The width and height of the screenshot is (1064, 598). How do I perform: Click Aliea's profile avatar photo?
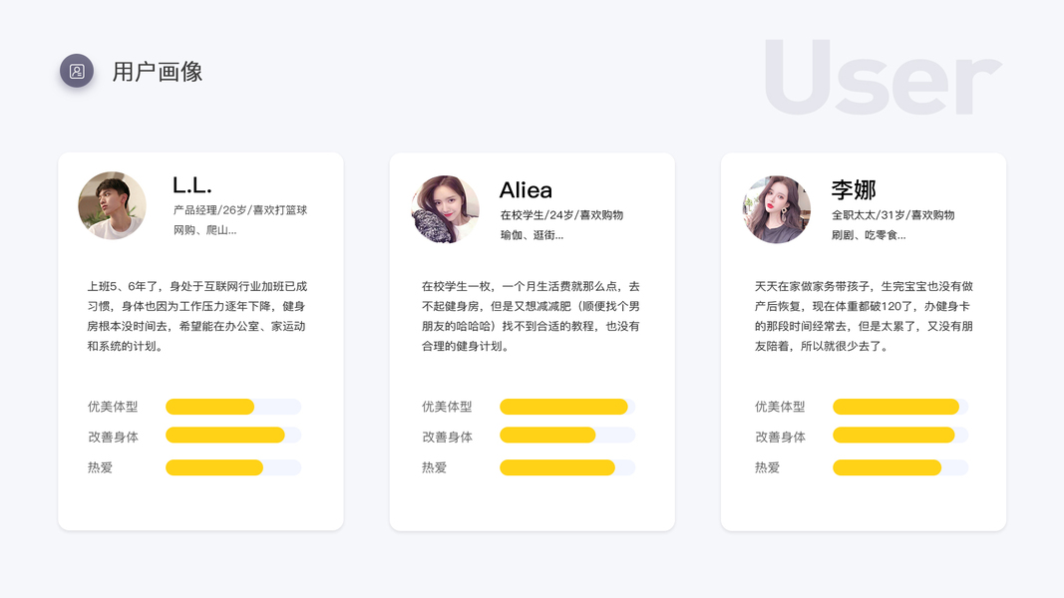[x=445, y=209]
